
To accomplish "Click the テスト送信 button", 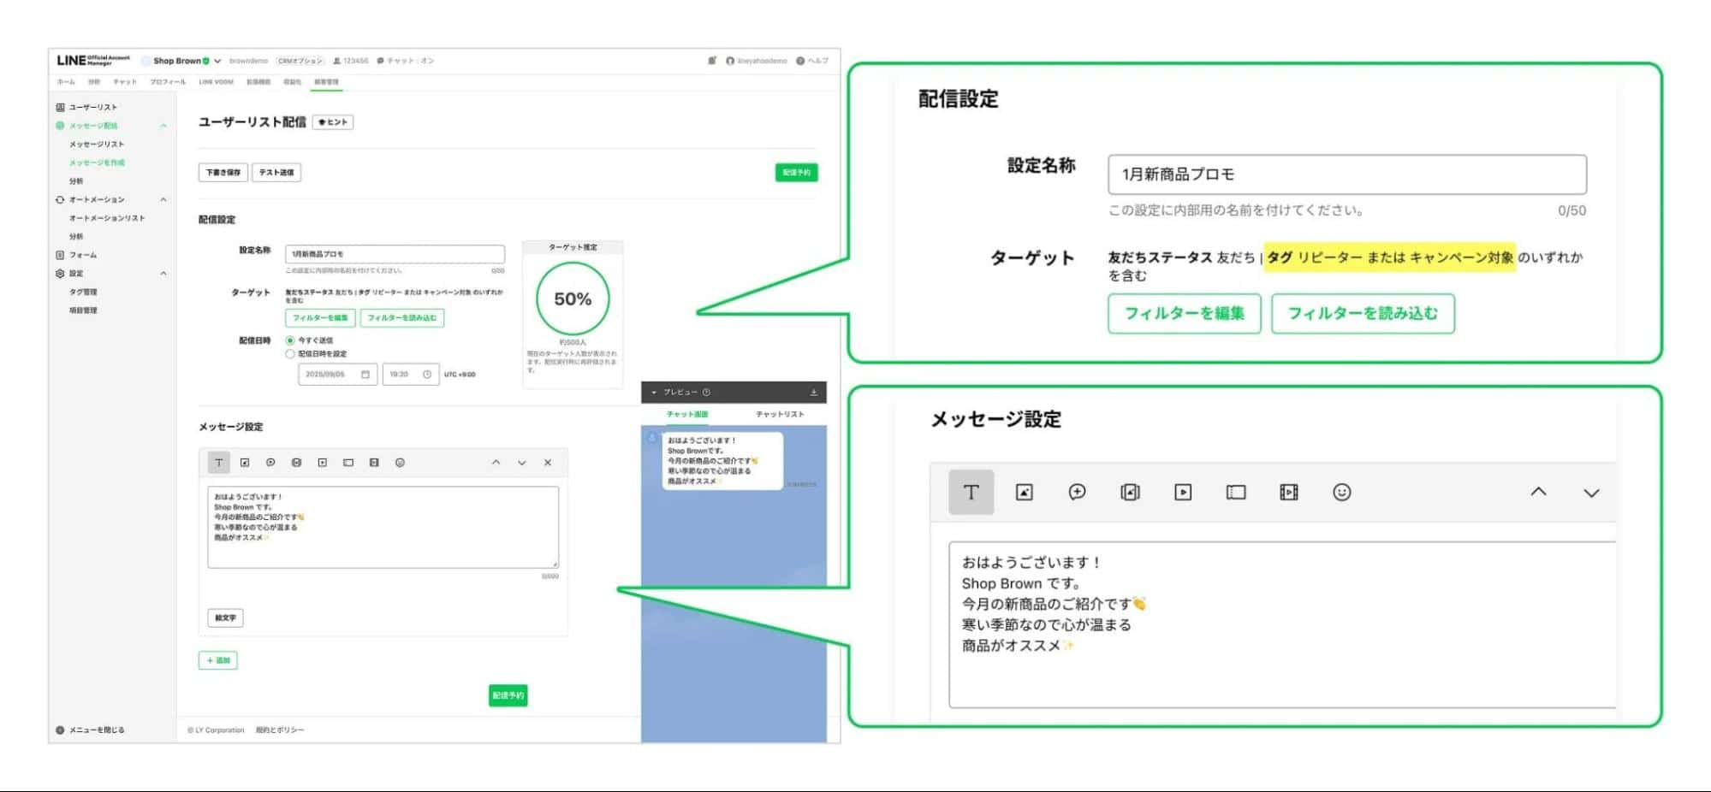I will (276, 173).
